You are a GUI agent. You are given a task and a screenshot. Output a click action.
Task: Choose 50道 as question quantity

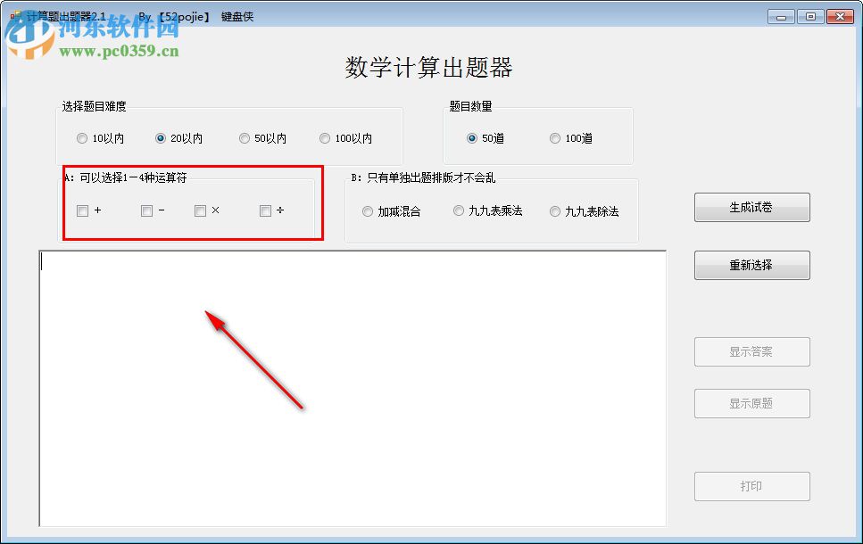(x=473, y=137)
